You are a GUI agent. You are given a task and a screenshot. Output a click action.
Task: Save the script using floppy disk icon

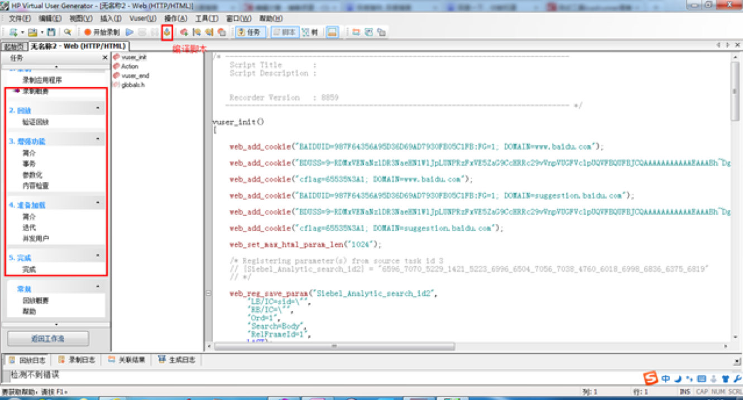51,32
